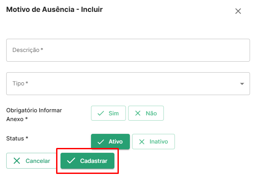Open the Tipo combo box
254x177 pixels.
128,84
